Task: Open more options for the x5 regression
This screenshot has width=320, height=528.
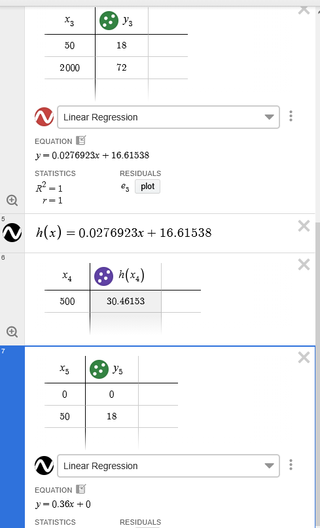Action: (x=291, y=465)
